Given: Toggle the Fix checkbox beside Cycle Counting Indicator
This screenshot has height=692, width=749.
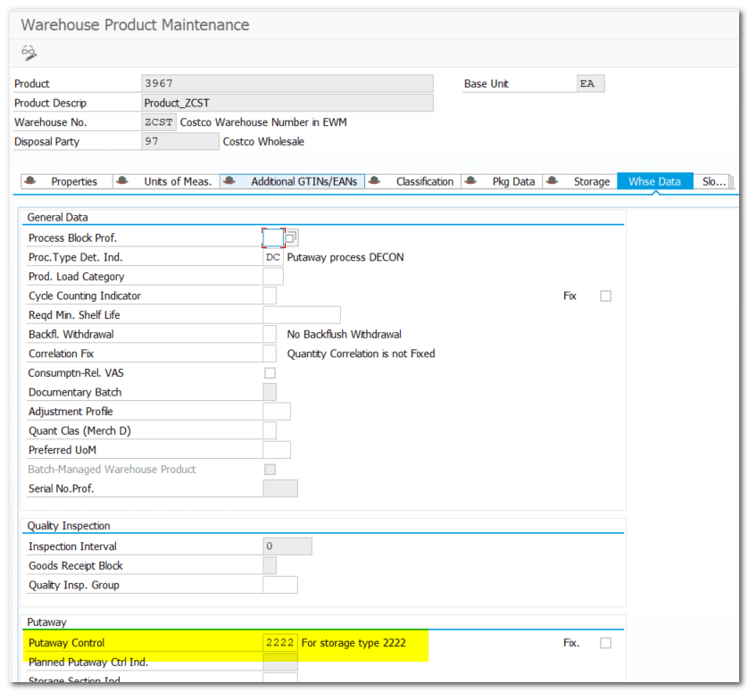Looking at the screenshot, I should click(x=605, y=296).
